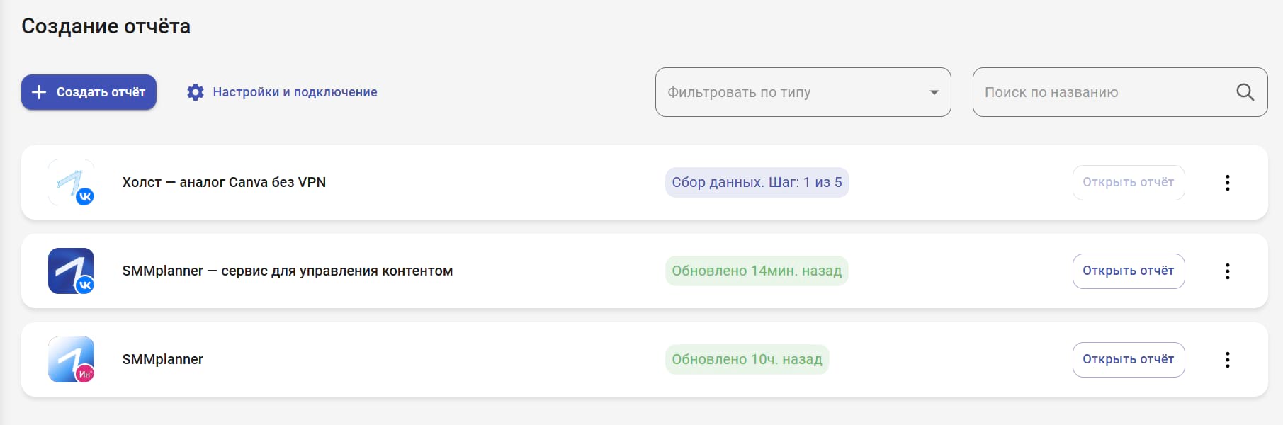
Task: Click the Создать отчёт button
Action: 89,92
